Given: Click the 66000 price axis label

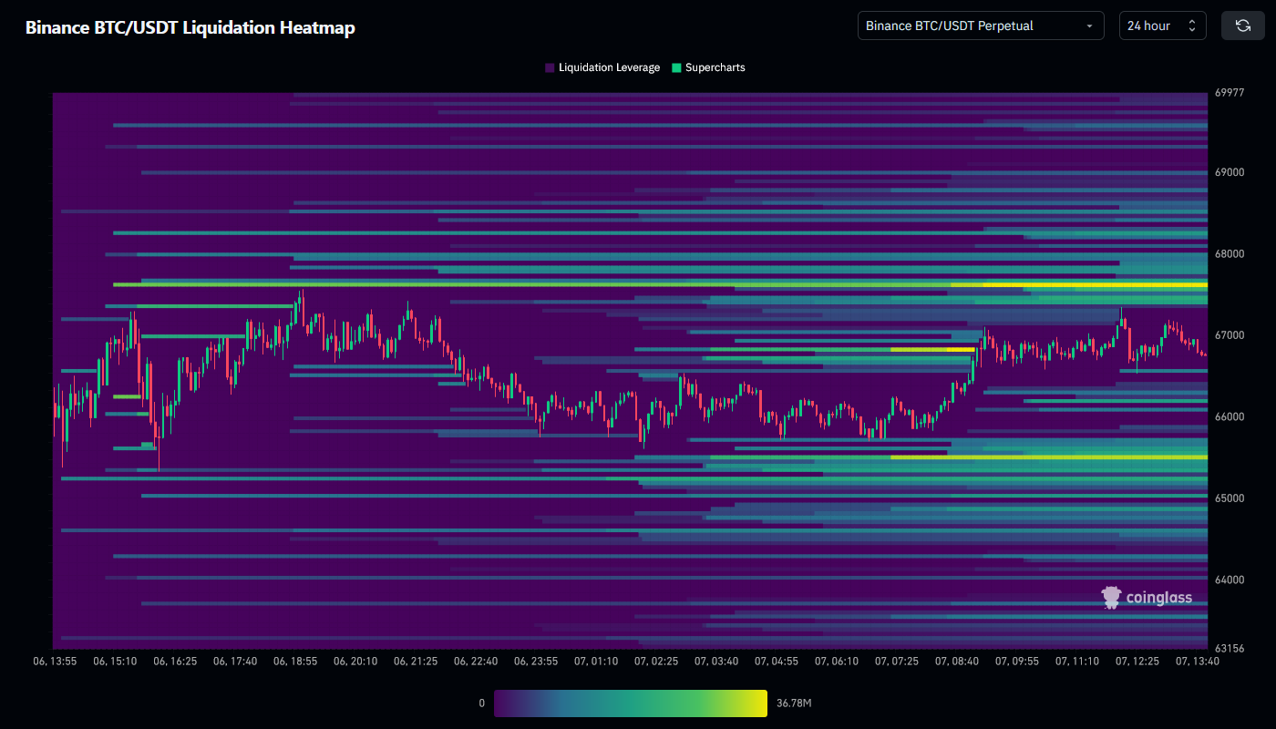Looking at the screenshot, I should coord(1230,417).
